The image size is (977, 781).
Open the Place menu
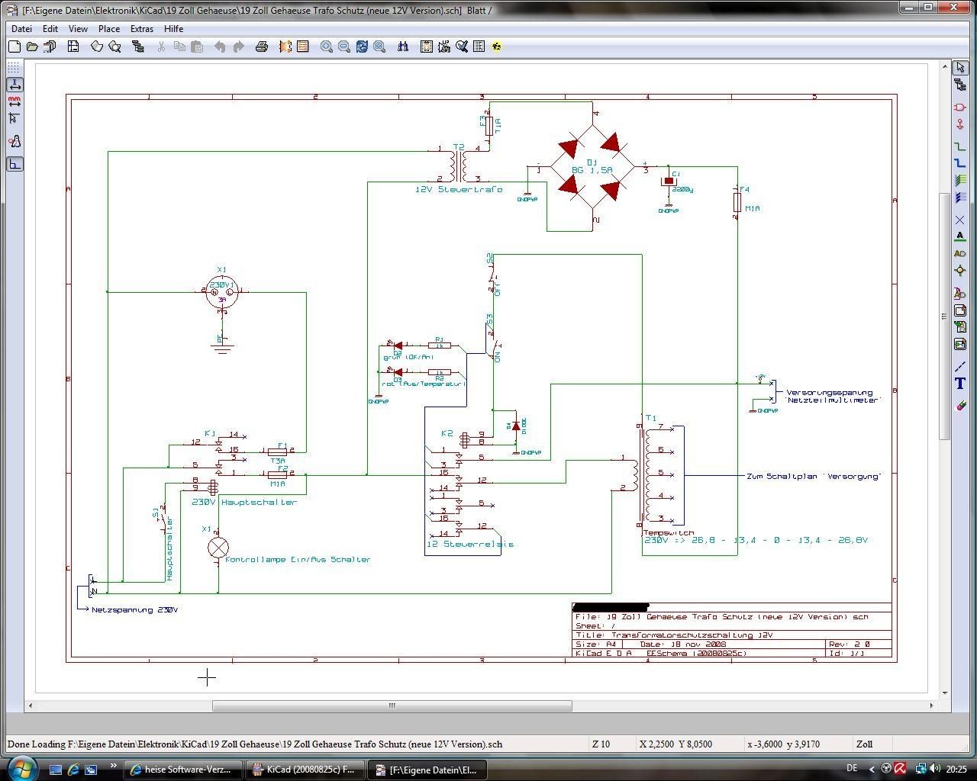pyautogui.click(x=109, y=29)
